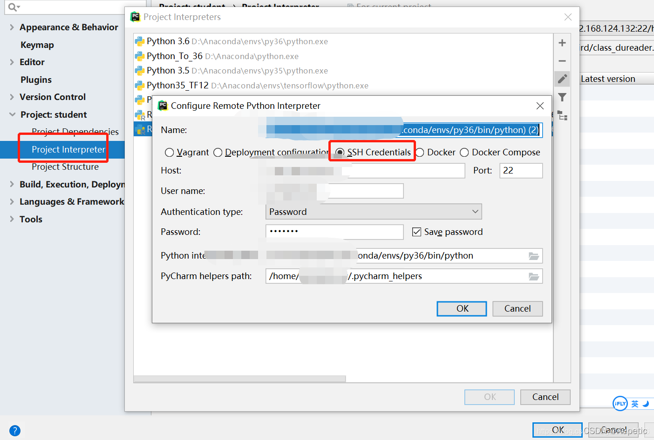Select Project Dependencies in settings tree

tap(75, 132)
